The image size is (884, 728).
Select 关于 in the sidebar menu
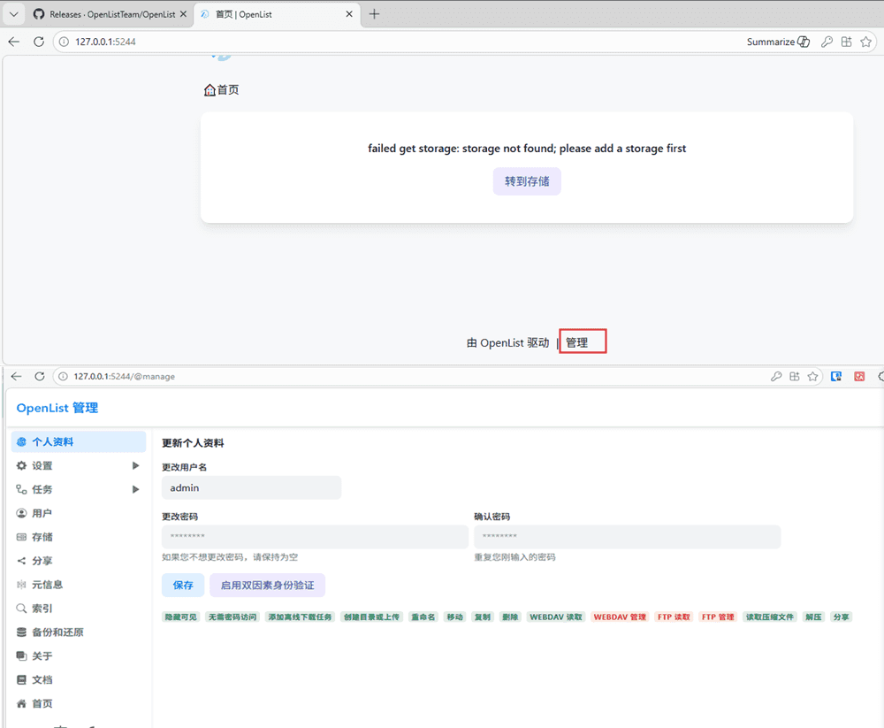tap(42, 656)
